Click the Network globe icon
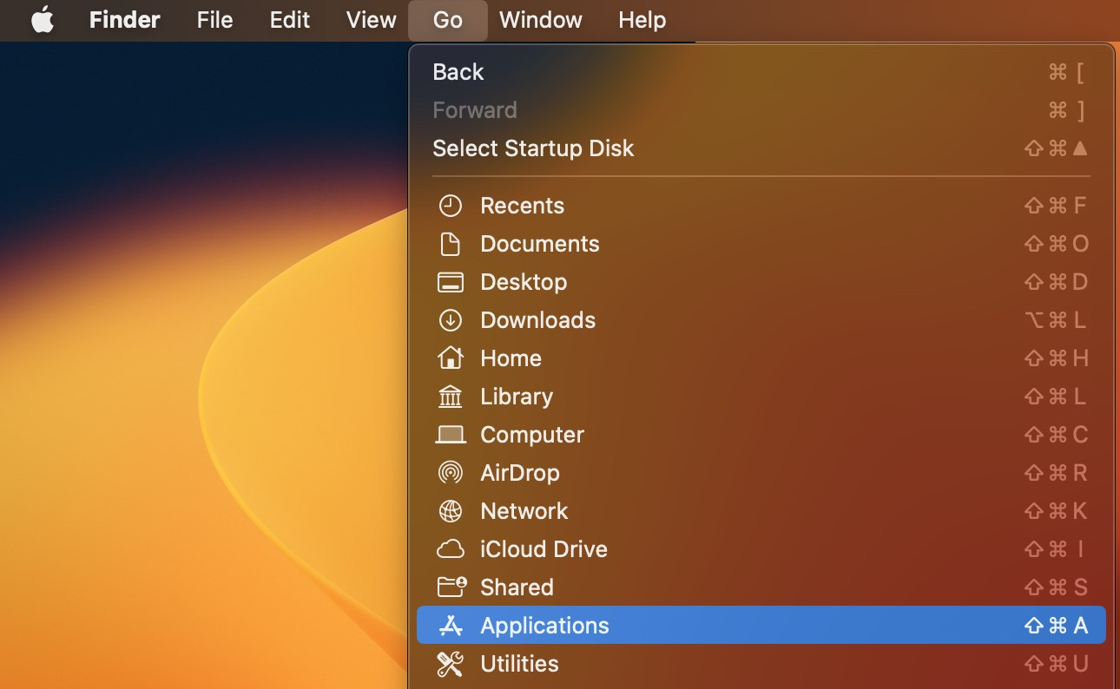The image size is (1120, 689). click(450, 511)
